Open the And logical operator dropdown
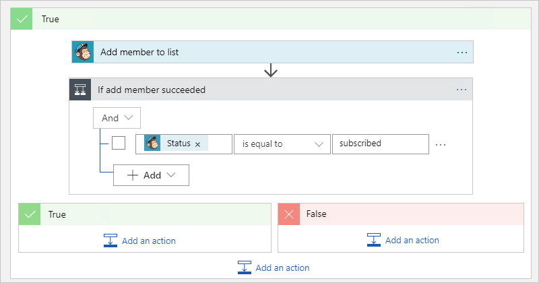539x283 pixels. pos(117,118)
